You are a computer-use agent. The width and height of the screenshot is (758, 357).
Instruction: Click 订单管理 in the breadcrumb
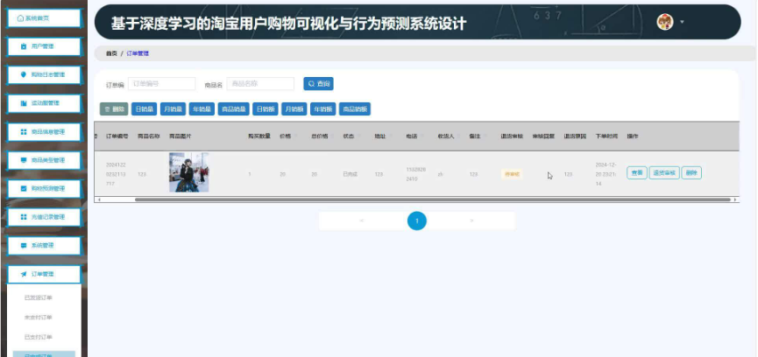point(138,53)
